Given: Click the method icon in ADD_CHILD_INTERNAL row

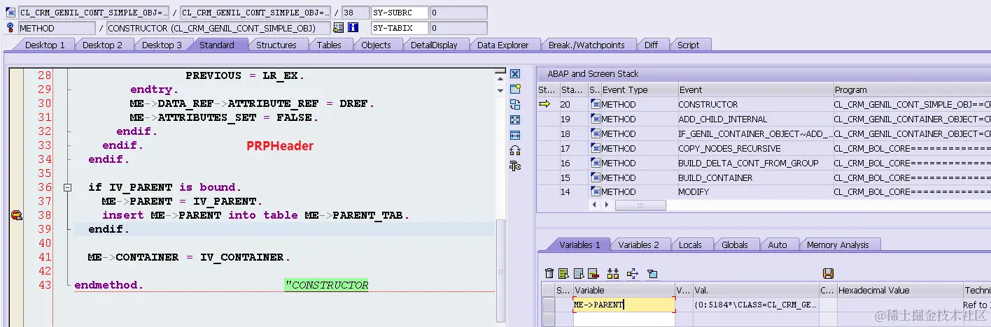Looking at the screenshot, I should point(596,119).
